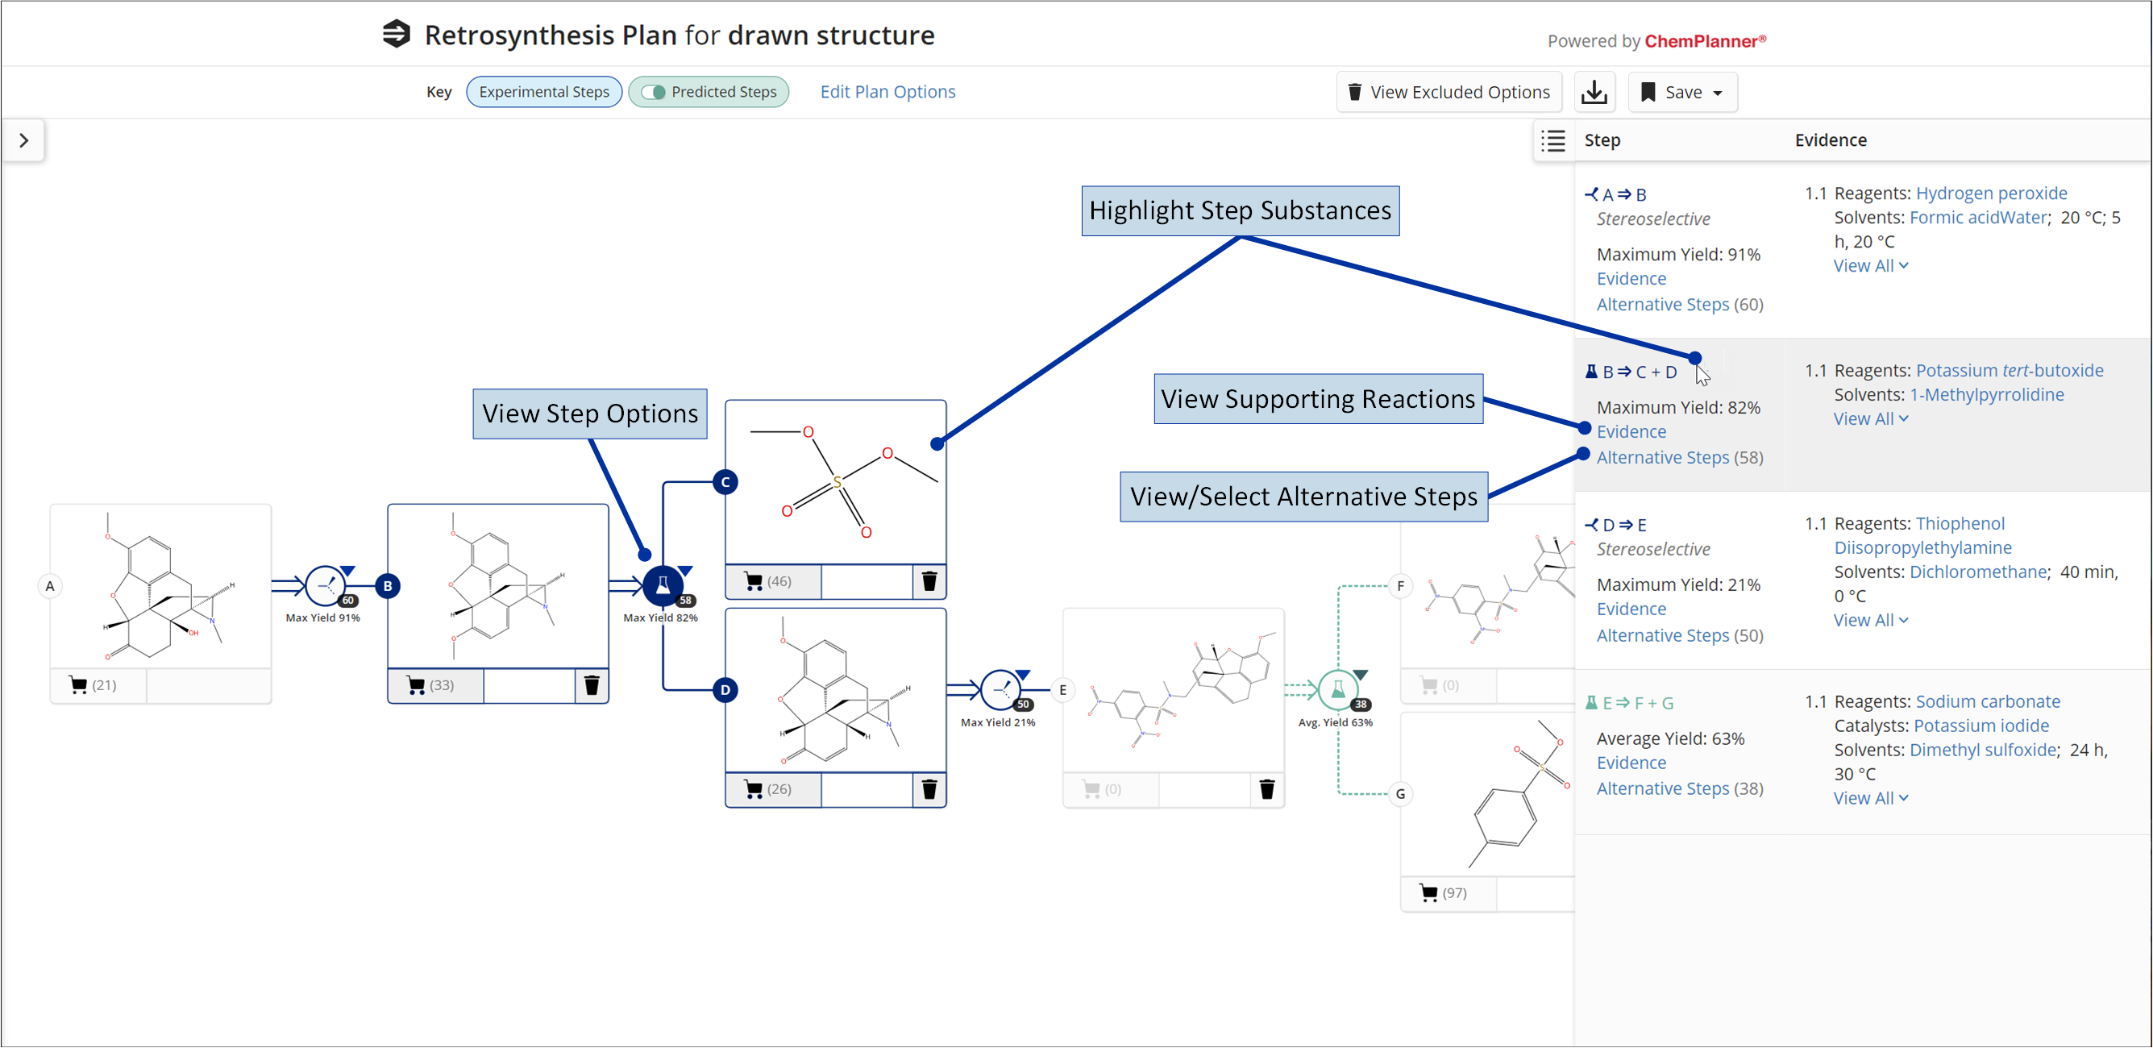
Task: Click Diisopropylethylamine reagent link
Action: (x=1922, y=547)
